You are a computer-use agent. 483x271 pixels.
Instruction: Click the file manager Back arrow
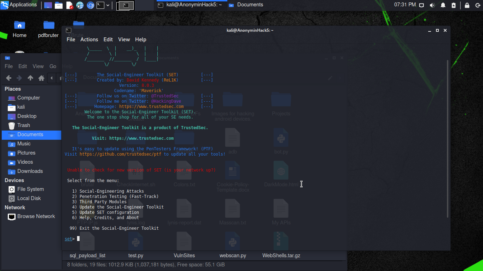9,78
